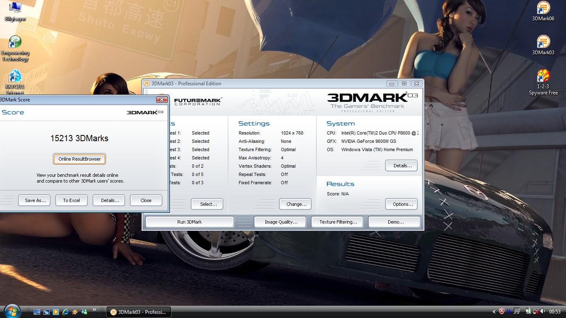
Task: Click the Intel Core 2 Duo CPU text
Action: [x=380, y=133]
